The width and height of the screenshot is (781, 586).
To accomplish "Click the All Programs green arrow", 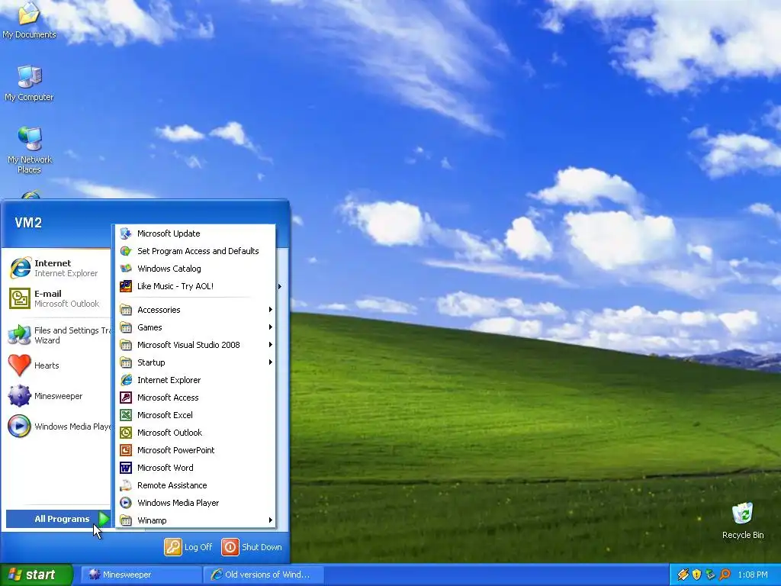I will [x=104, y=519].
